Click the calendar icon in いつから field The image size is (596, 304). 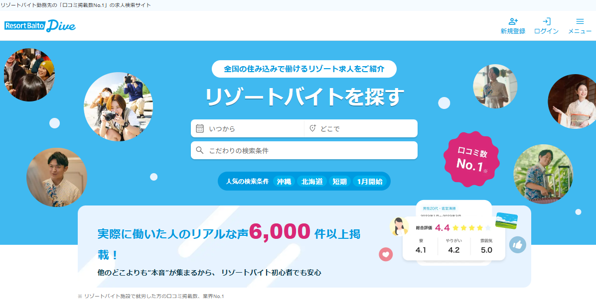point(199,128)
